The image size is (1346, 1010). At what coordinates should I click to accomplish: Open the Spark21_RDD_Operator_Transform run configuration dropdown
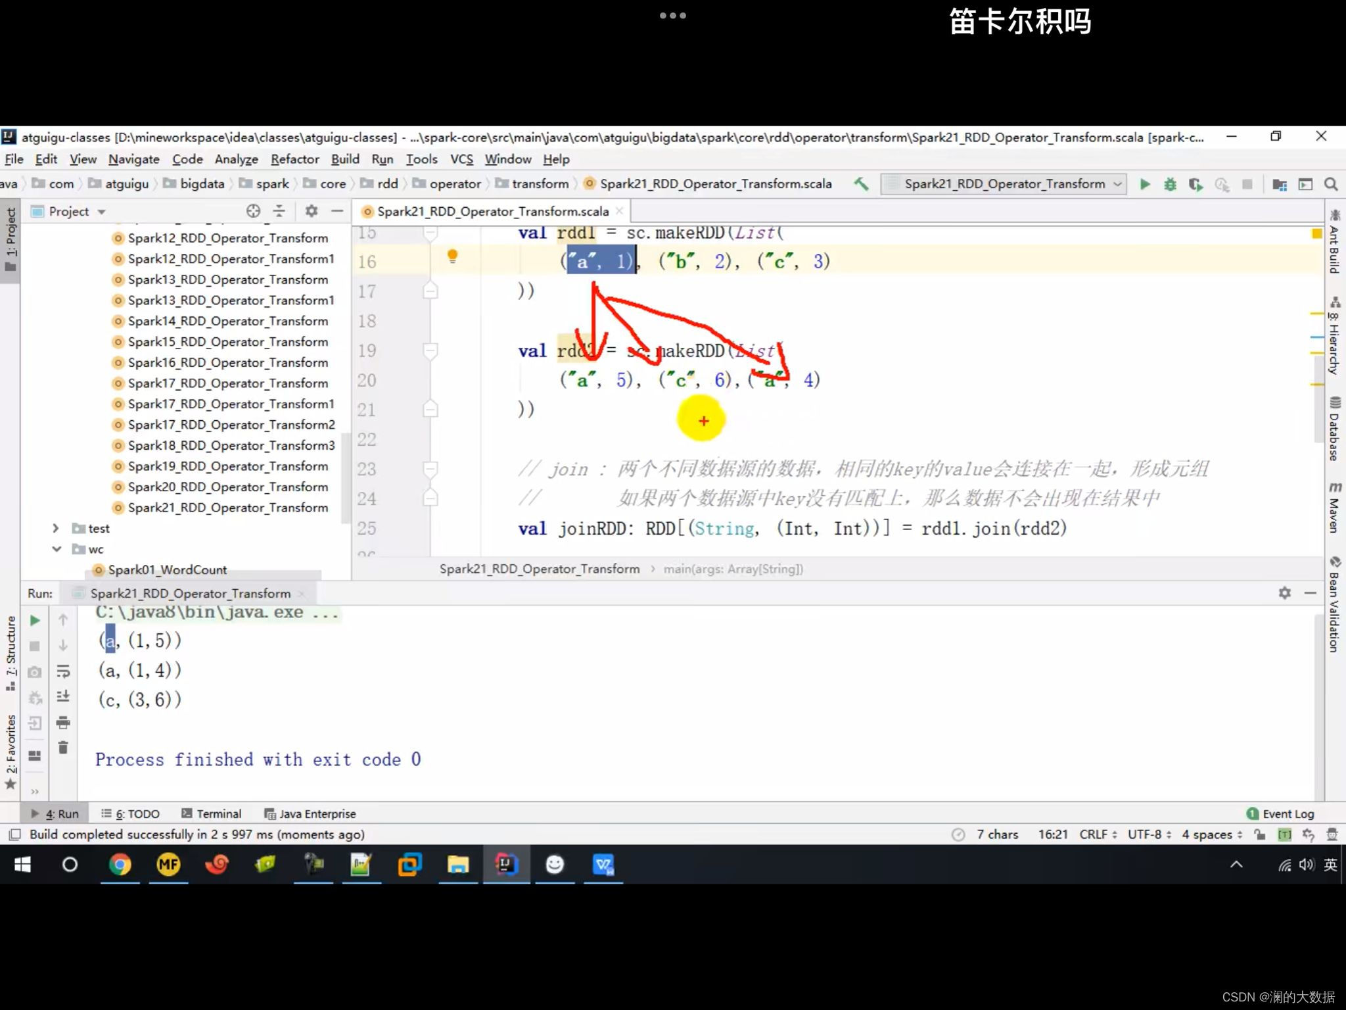[1004, 184]
